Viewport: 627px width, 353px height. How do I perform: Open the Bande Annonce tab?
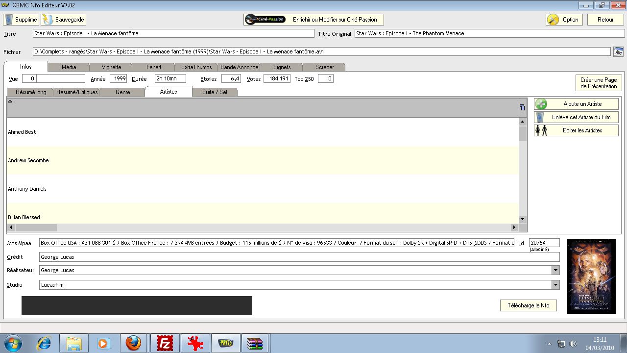point(239,67)
